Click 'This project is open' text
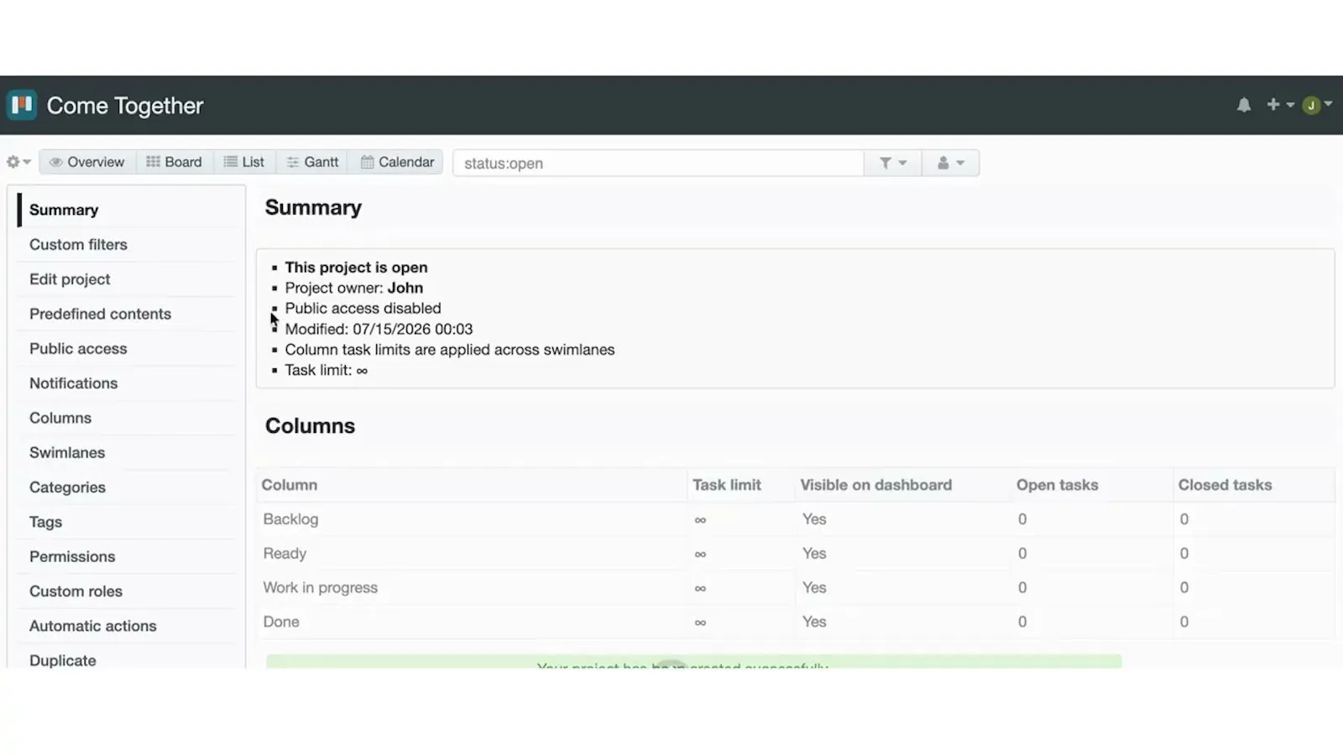The width and height of the screenshot is (1343, 755). tap(356, 268)
